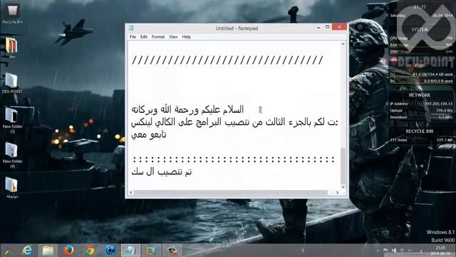This screenshot has width=456, height=257.
Task: Click the C:\ disk usage row
Action: click(x=421, y=74)
